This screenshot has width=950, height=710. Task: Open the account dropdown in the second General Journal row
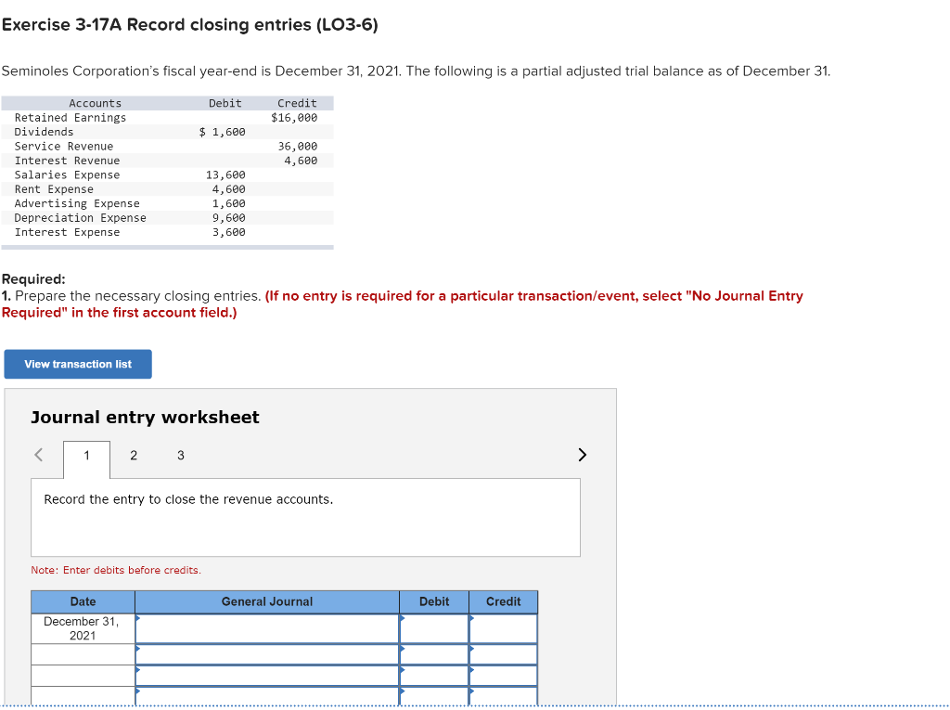coord(137,650)
